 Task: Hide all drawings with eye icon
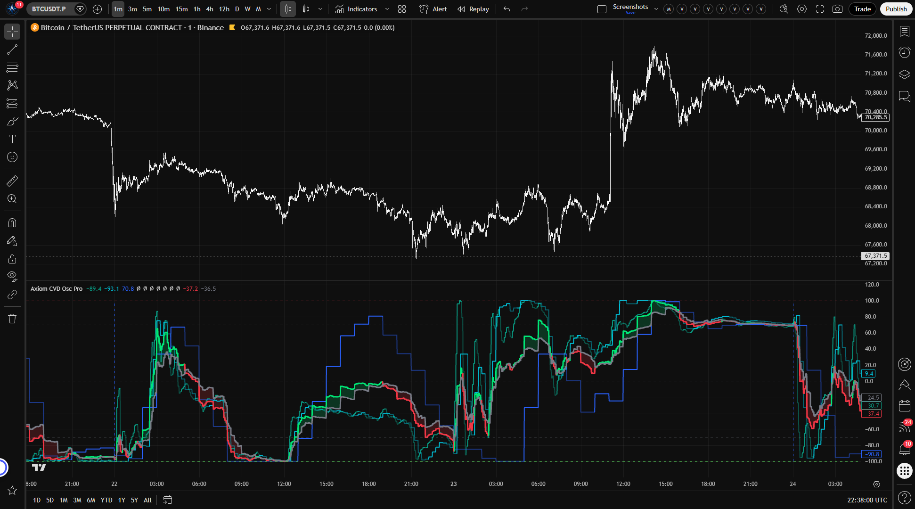pyautogui.click(x=12, y=276)
